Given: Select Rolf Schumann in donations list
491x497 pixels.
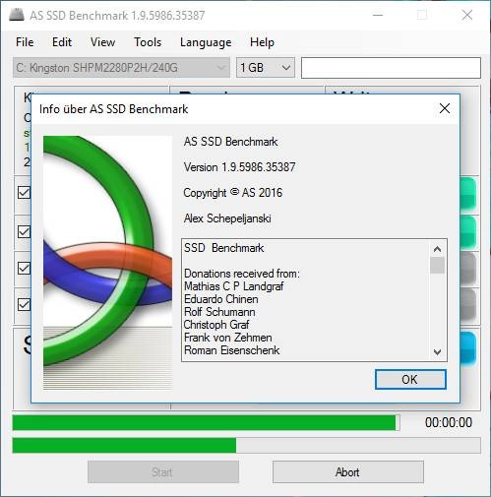Looking at the screenshot, I should [219, 312].
